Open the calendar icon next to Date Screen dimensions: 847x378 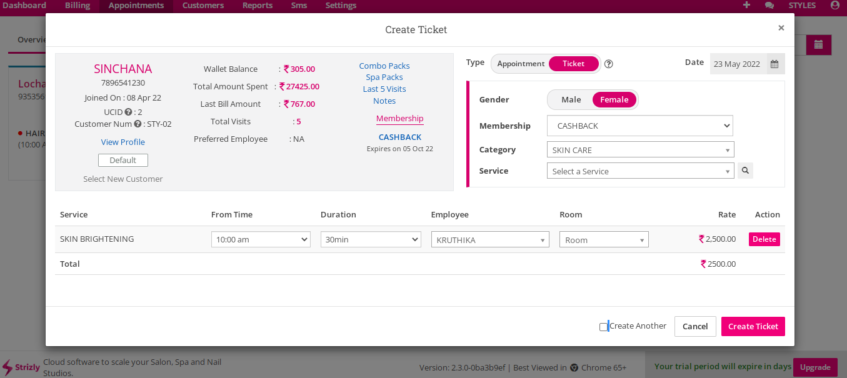click(x=774, y=64)
